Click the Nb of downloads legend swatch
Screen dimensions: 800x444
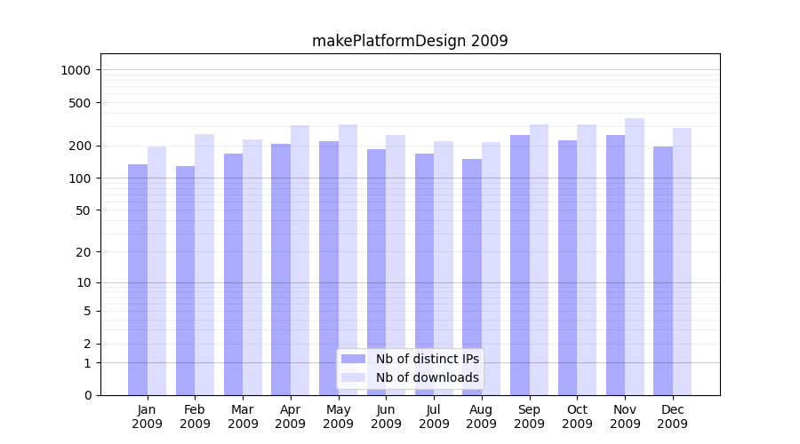353,377
